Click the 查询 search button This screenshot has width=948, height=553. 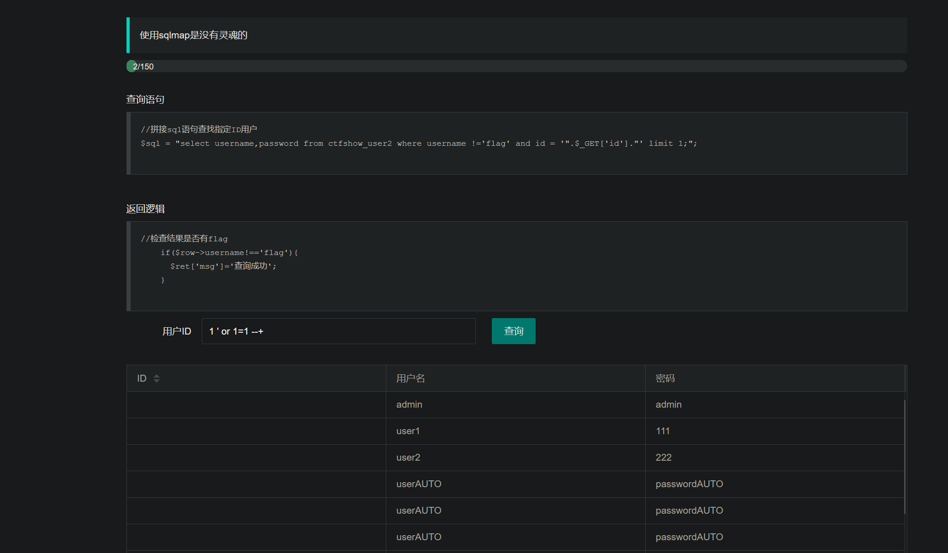tap(513, 331)
